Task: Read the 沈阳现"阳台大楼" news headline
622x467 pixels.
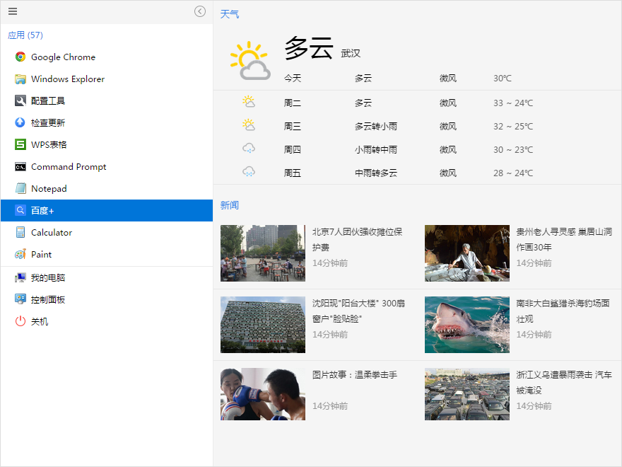Action: [x=358, y=311]
